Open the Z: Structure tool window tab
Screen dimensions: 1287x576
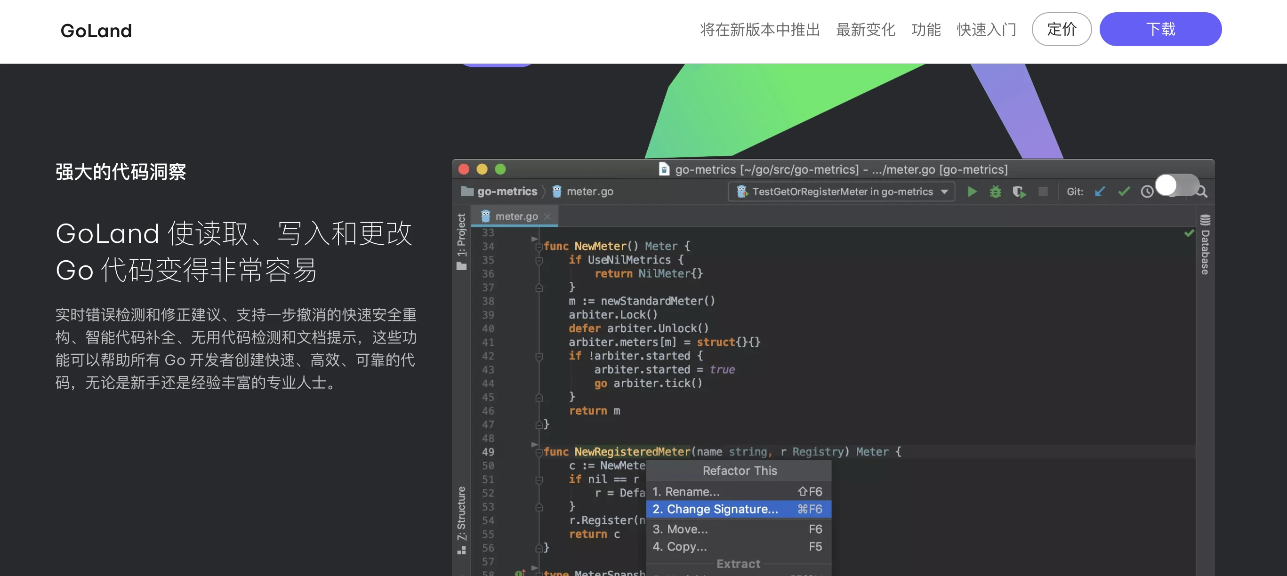point(461,513)
